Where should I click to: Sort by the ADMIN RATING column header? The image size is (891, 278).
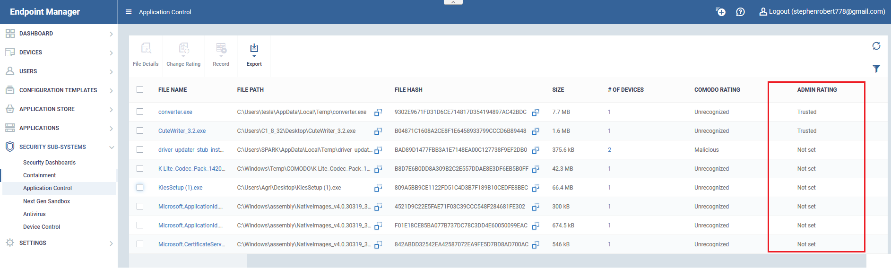(x=817, y=90)
